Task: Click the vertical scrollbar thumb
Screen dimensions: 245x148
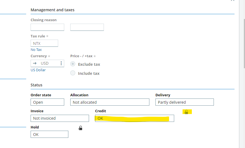Action: 244,44
